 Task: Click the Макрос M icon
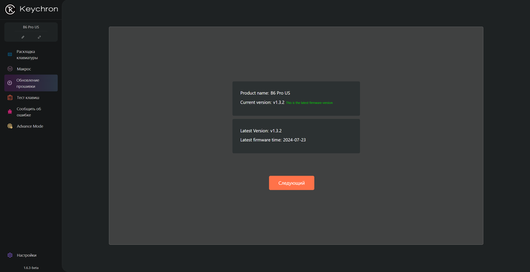coord(10,69)
